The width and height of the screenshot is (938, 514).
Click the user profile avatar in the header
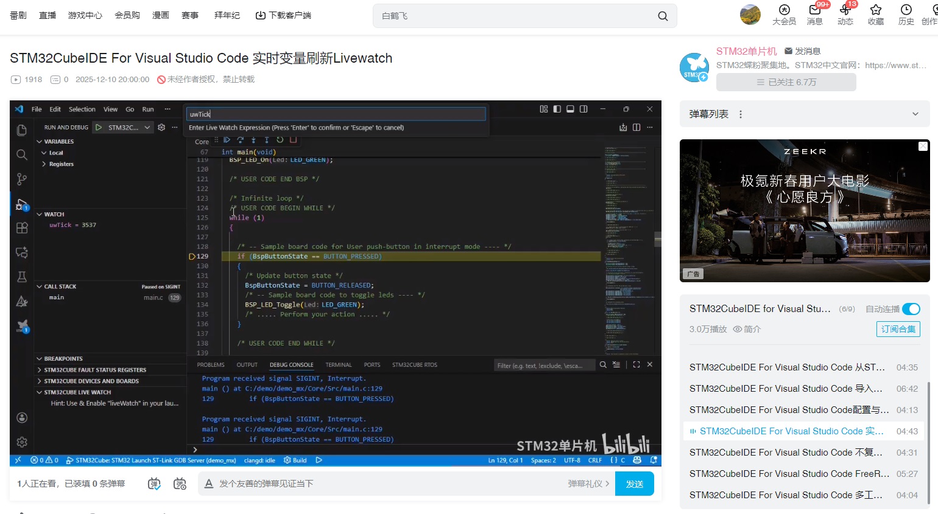click(750, 15)
